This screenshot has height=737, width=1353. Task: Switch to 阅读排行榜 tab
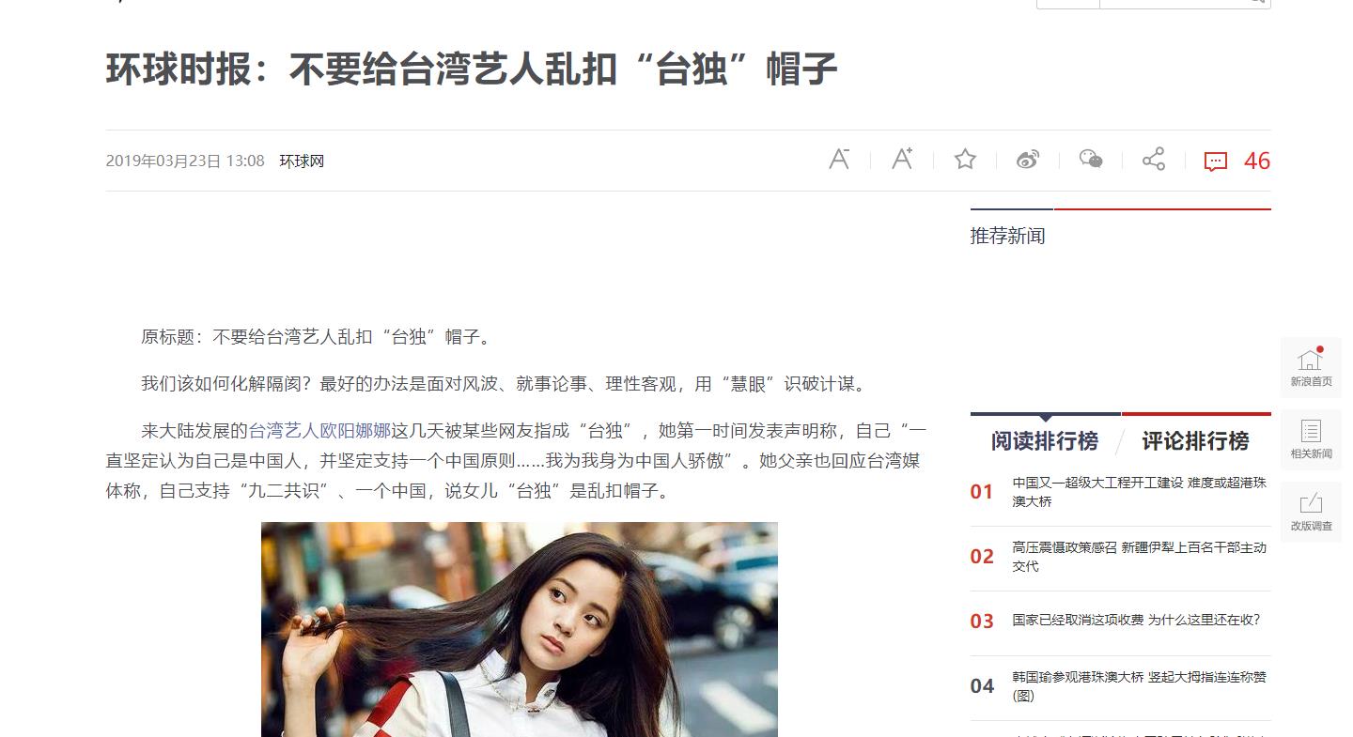pyautogui.click(x=1045, y=440)
